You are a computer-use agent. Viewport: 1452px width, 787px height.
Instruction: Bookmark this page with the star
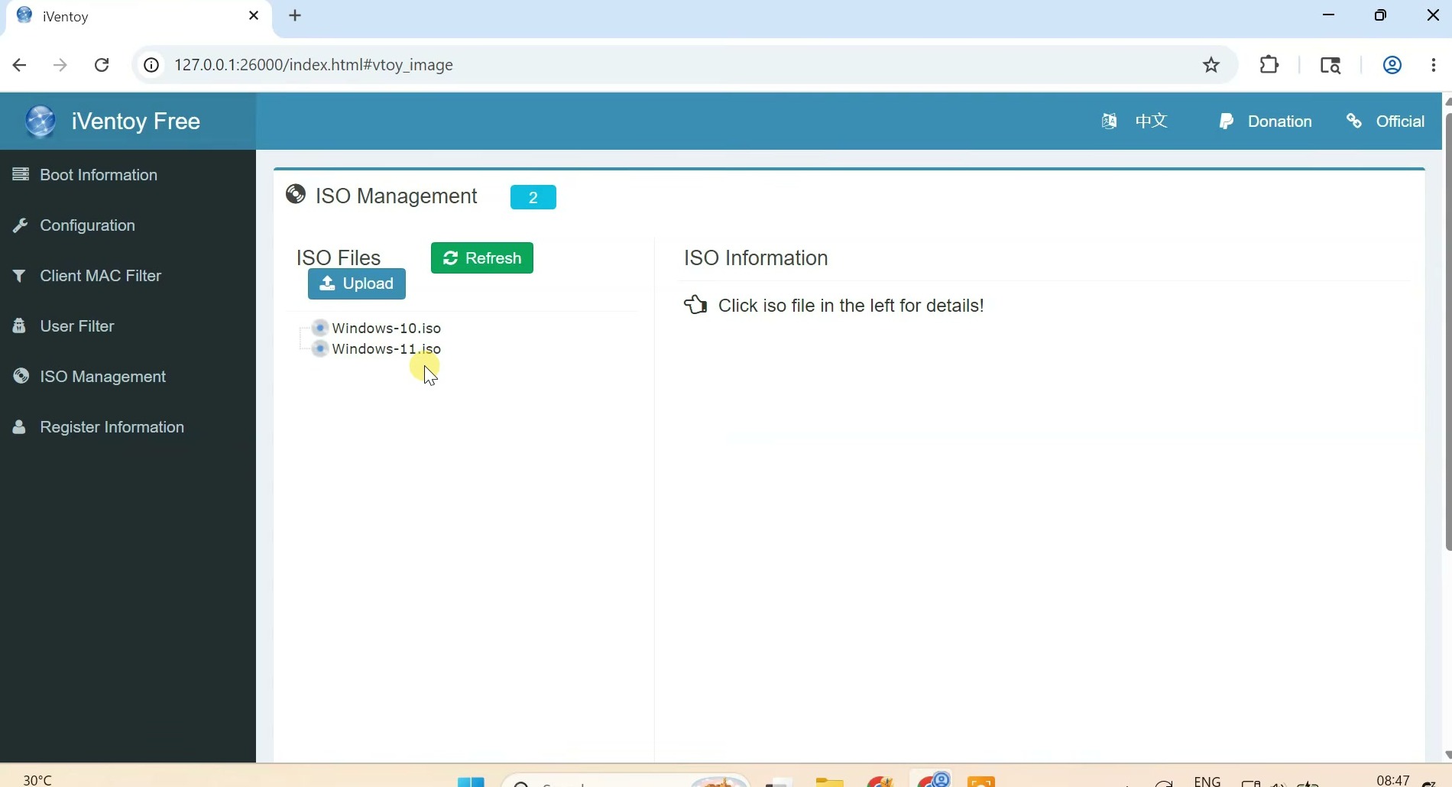1211,65
